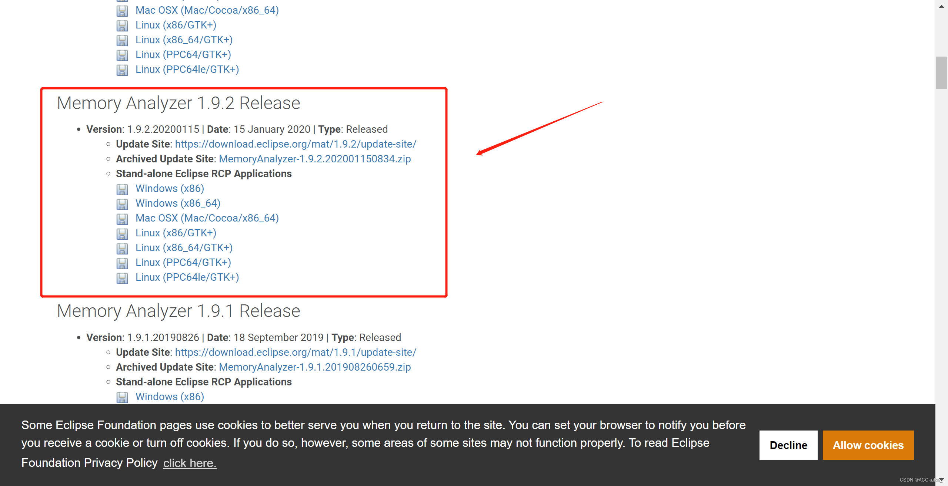Viewport: 948px width, 486px height.
Task: Click the Linux (x86_64/GTK+) download icon for 1.9.2
Action: pyautogui.click(x=122, y=248)
